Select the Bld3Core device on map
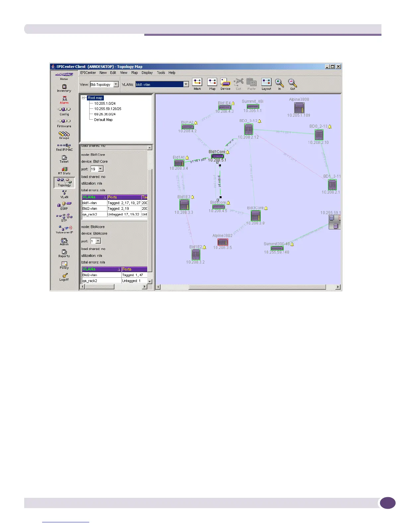Viewport: 406px width, 525px height. (x=255, y=216)
